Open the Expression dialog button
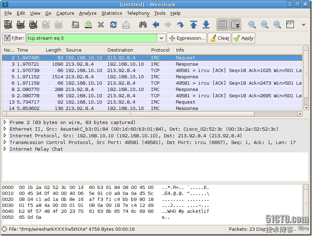 pyautogui.click(x=187, y=38)
